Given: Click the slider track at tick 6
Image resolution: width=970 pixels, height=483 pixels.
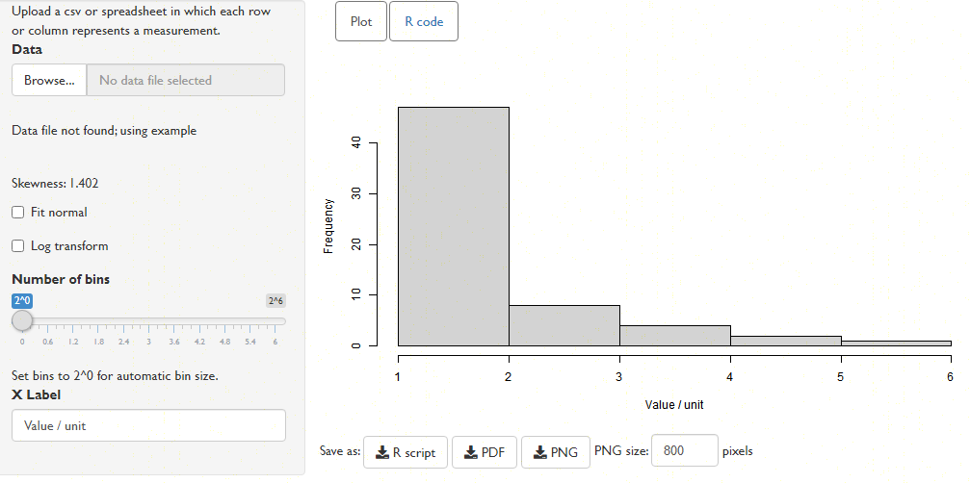Looking at the screenshot, I should (x=275, y=320).
